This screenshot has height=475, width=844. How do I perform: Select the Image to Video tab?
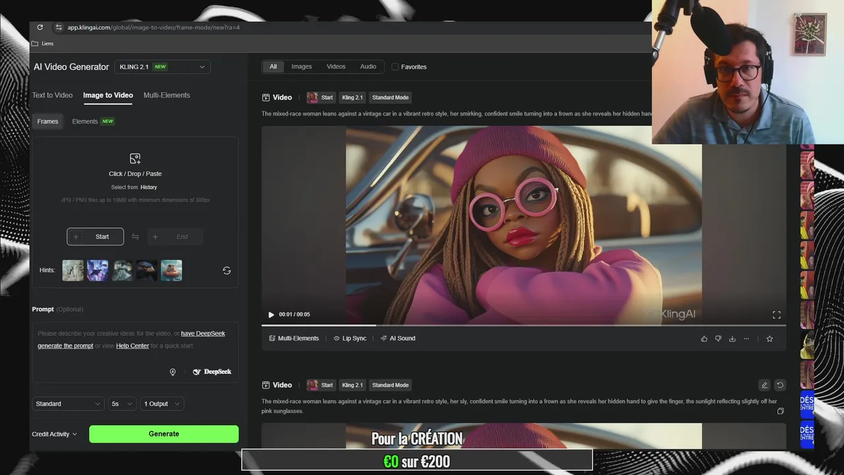pyautogui.click(x=108, y=95)
